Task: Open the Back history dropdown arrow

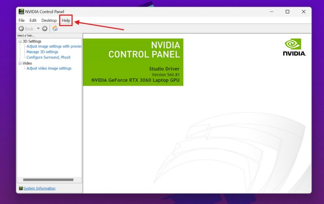Action: (38, 29)
